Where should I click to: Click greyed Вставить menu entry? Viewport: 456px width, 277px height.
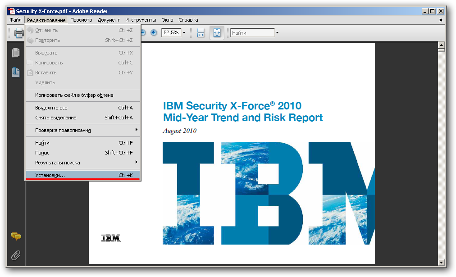[83, 73]
